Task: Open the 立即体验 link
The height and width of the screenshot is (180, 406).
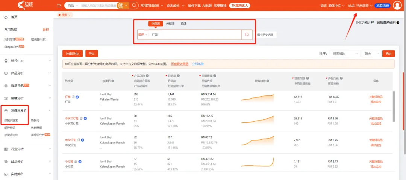Action: point(198,64)
